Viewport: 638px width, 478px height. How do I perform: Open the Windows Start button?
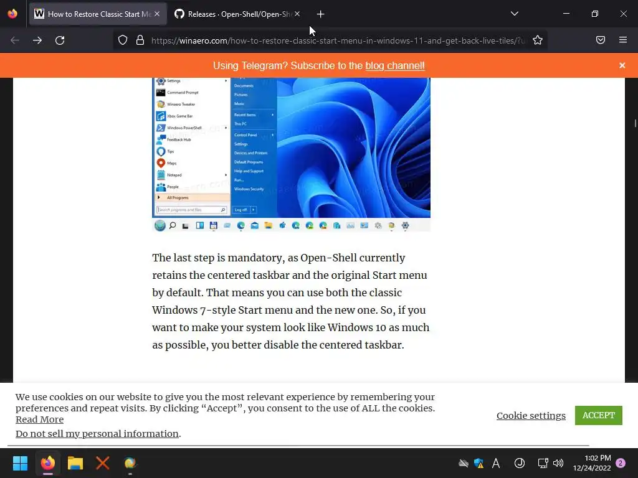pyautogui.click(x=20, y=463)
